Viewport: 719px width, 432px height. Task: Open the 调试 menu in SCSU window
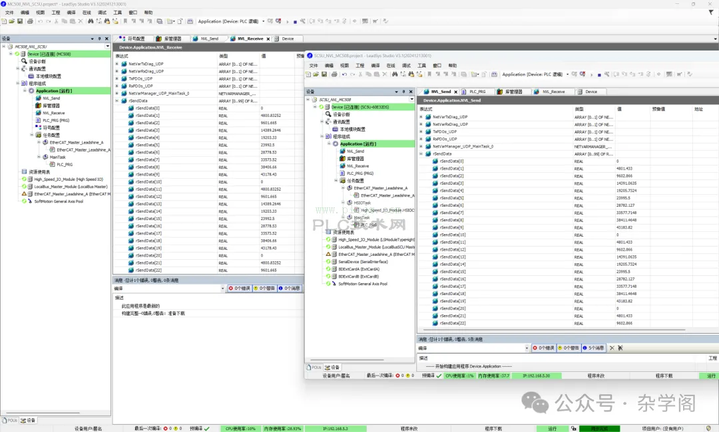406,65
